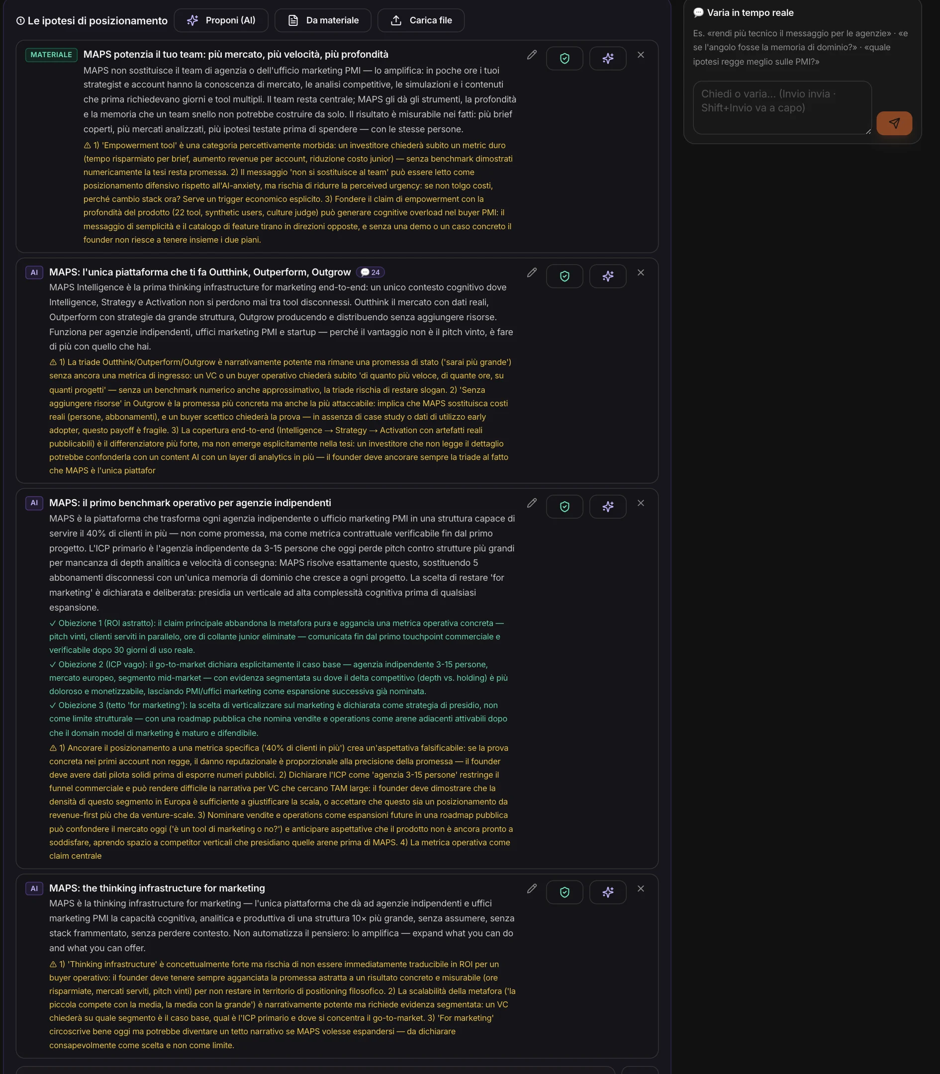Edit the Outthink, Outperform, Outgrow hypothesis
940x1074 pixels.
click(531, 272)
